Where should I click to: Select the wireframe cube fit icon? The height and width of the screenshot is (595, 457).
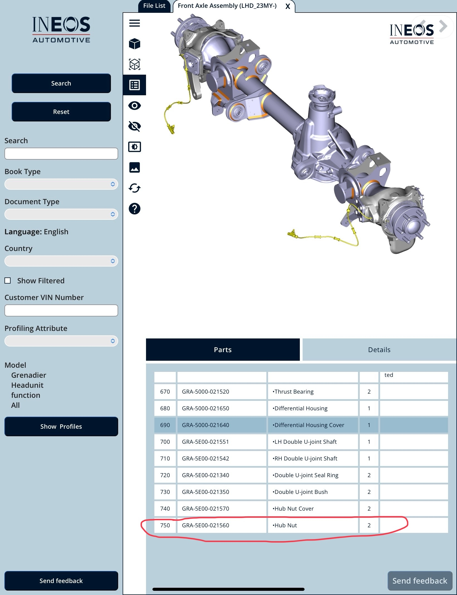[135, 64]
